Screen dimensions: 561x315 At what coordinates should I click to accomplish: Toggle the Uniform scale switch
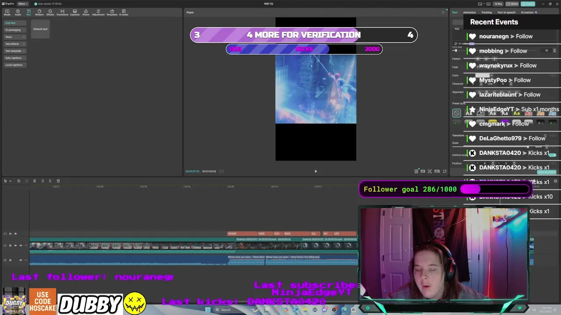click(x=552, y=155)
